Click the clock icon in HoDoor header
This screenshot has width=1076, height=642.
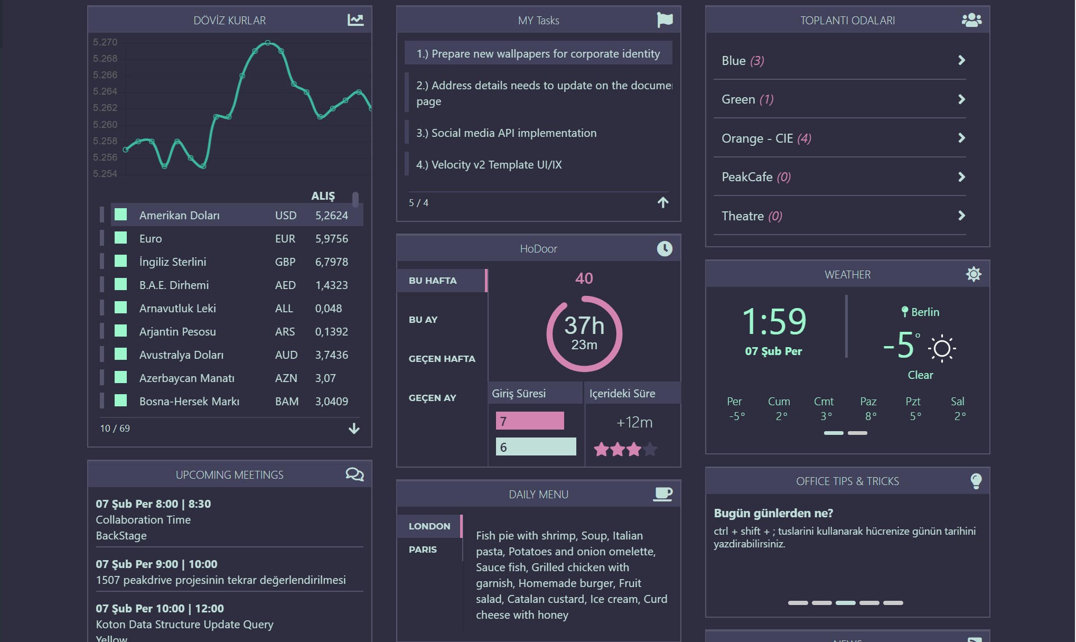tap(665, 248)
